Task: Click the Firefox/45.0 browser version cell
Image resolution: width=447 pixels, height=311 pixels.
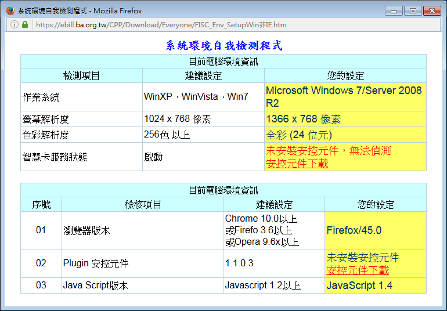Action: [x=354, y=230]
